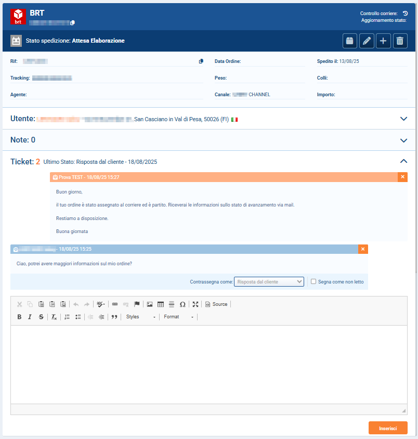Viewport: 418px width, 439px height.
Task: Click inside the reply text area
Action: pyautogui.click(x=208, y=364)
